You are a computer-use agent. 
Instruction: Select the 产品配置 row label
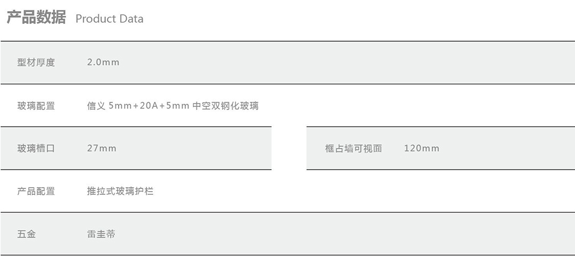pos(36,191)
